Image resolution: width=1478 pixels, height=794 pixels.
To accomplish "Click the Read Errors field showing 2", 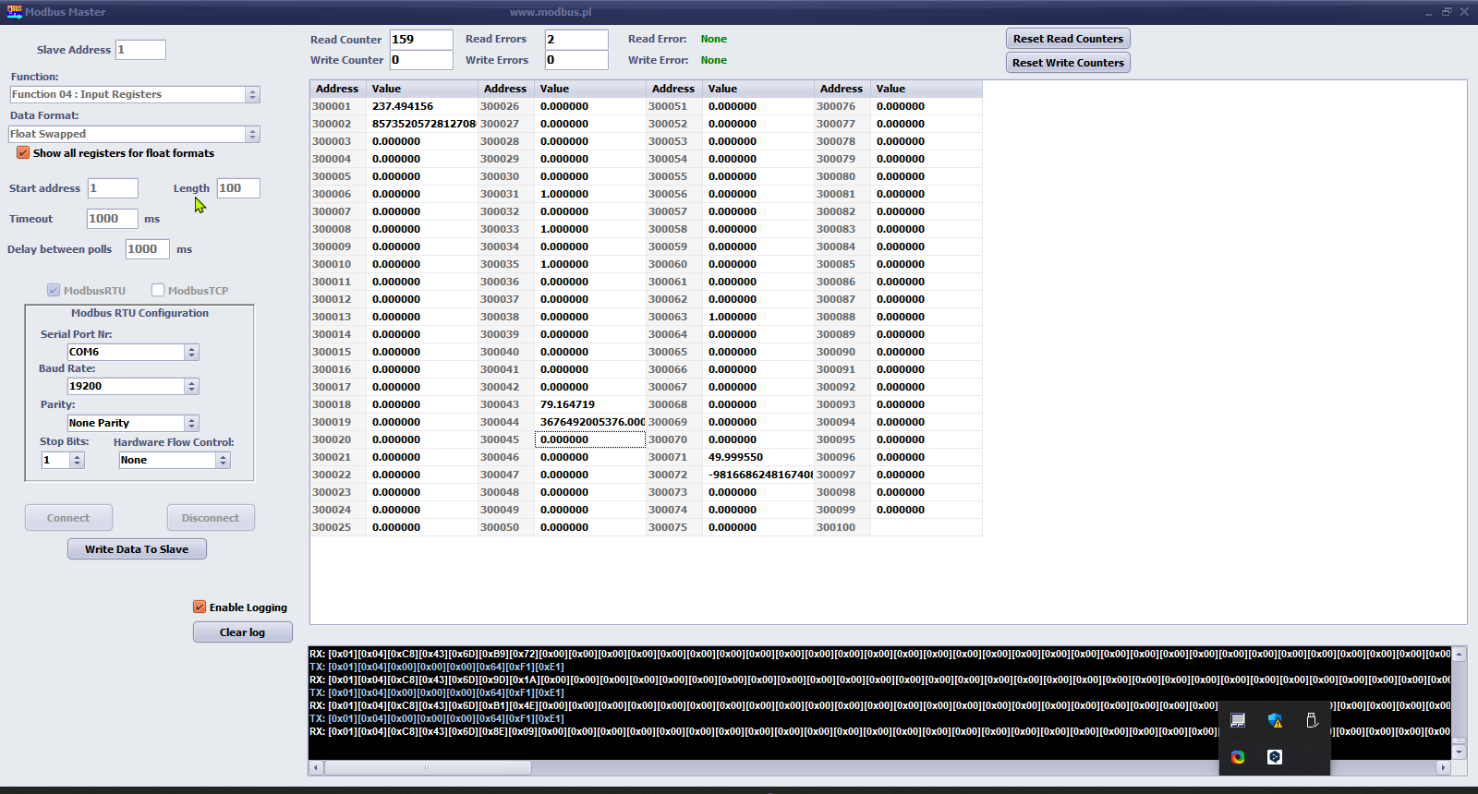I will pos(576,40).
